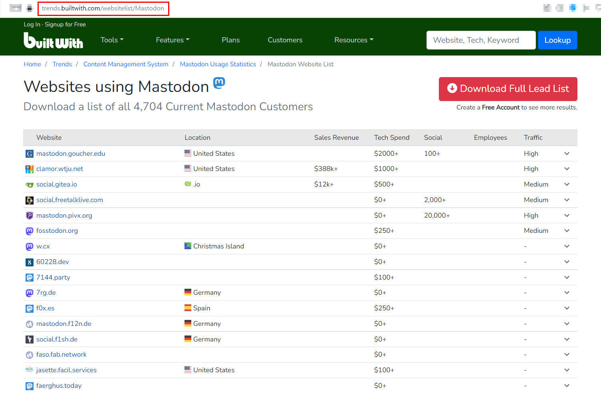The height and width of the screenshot is (393, 601).
Task: Go to the Trends breadcrumb
Action: pyautogui.click(x=62, y=64)
